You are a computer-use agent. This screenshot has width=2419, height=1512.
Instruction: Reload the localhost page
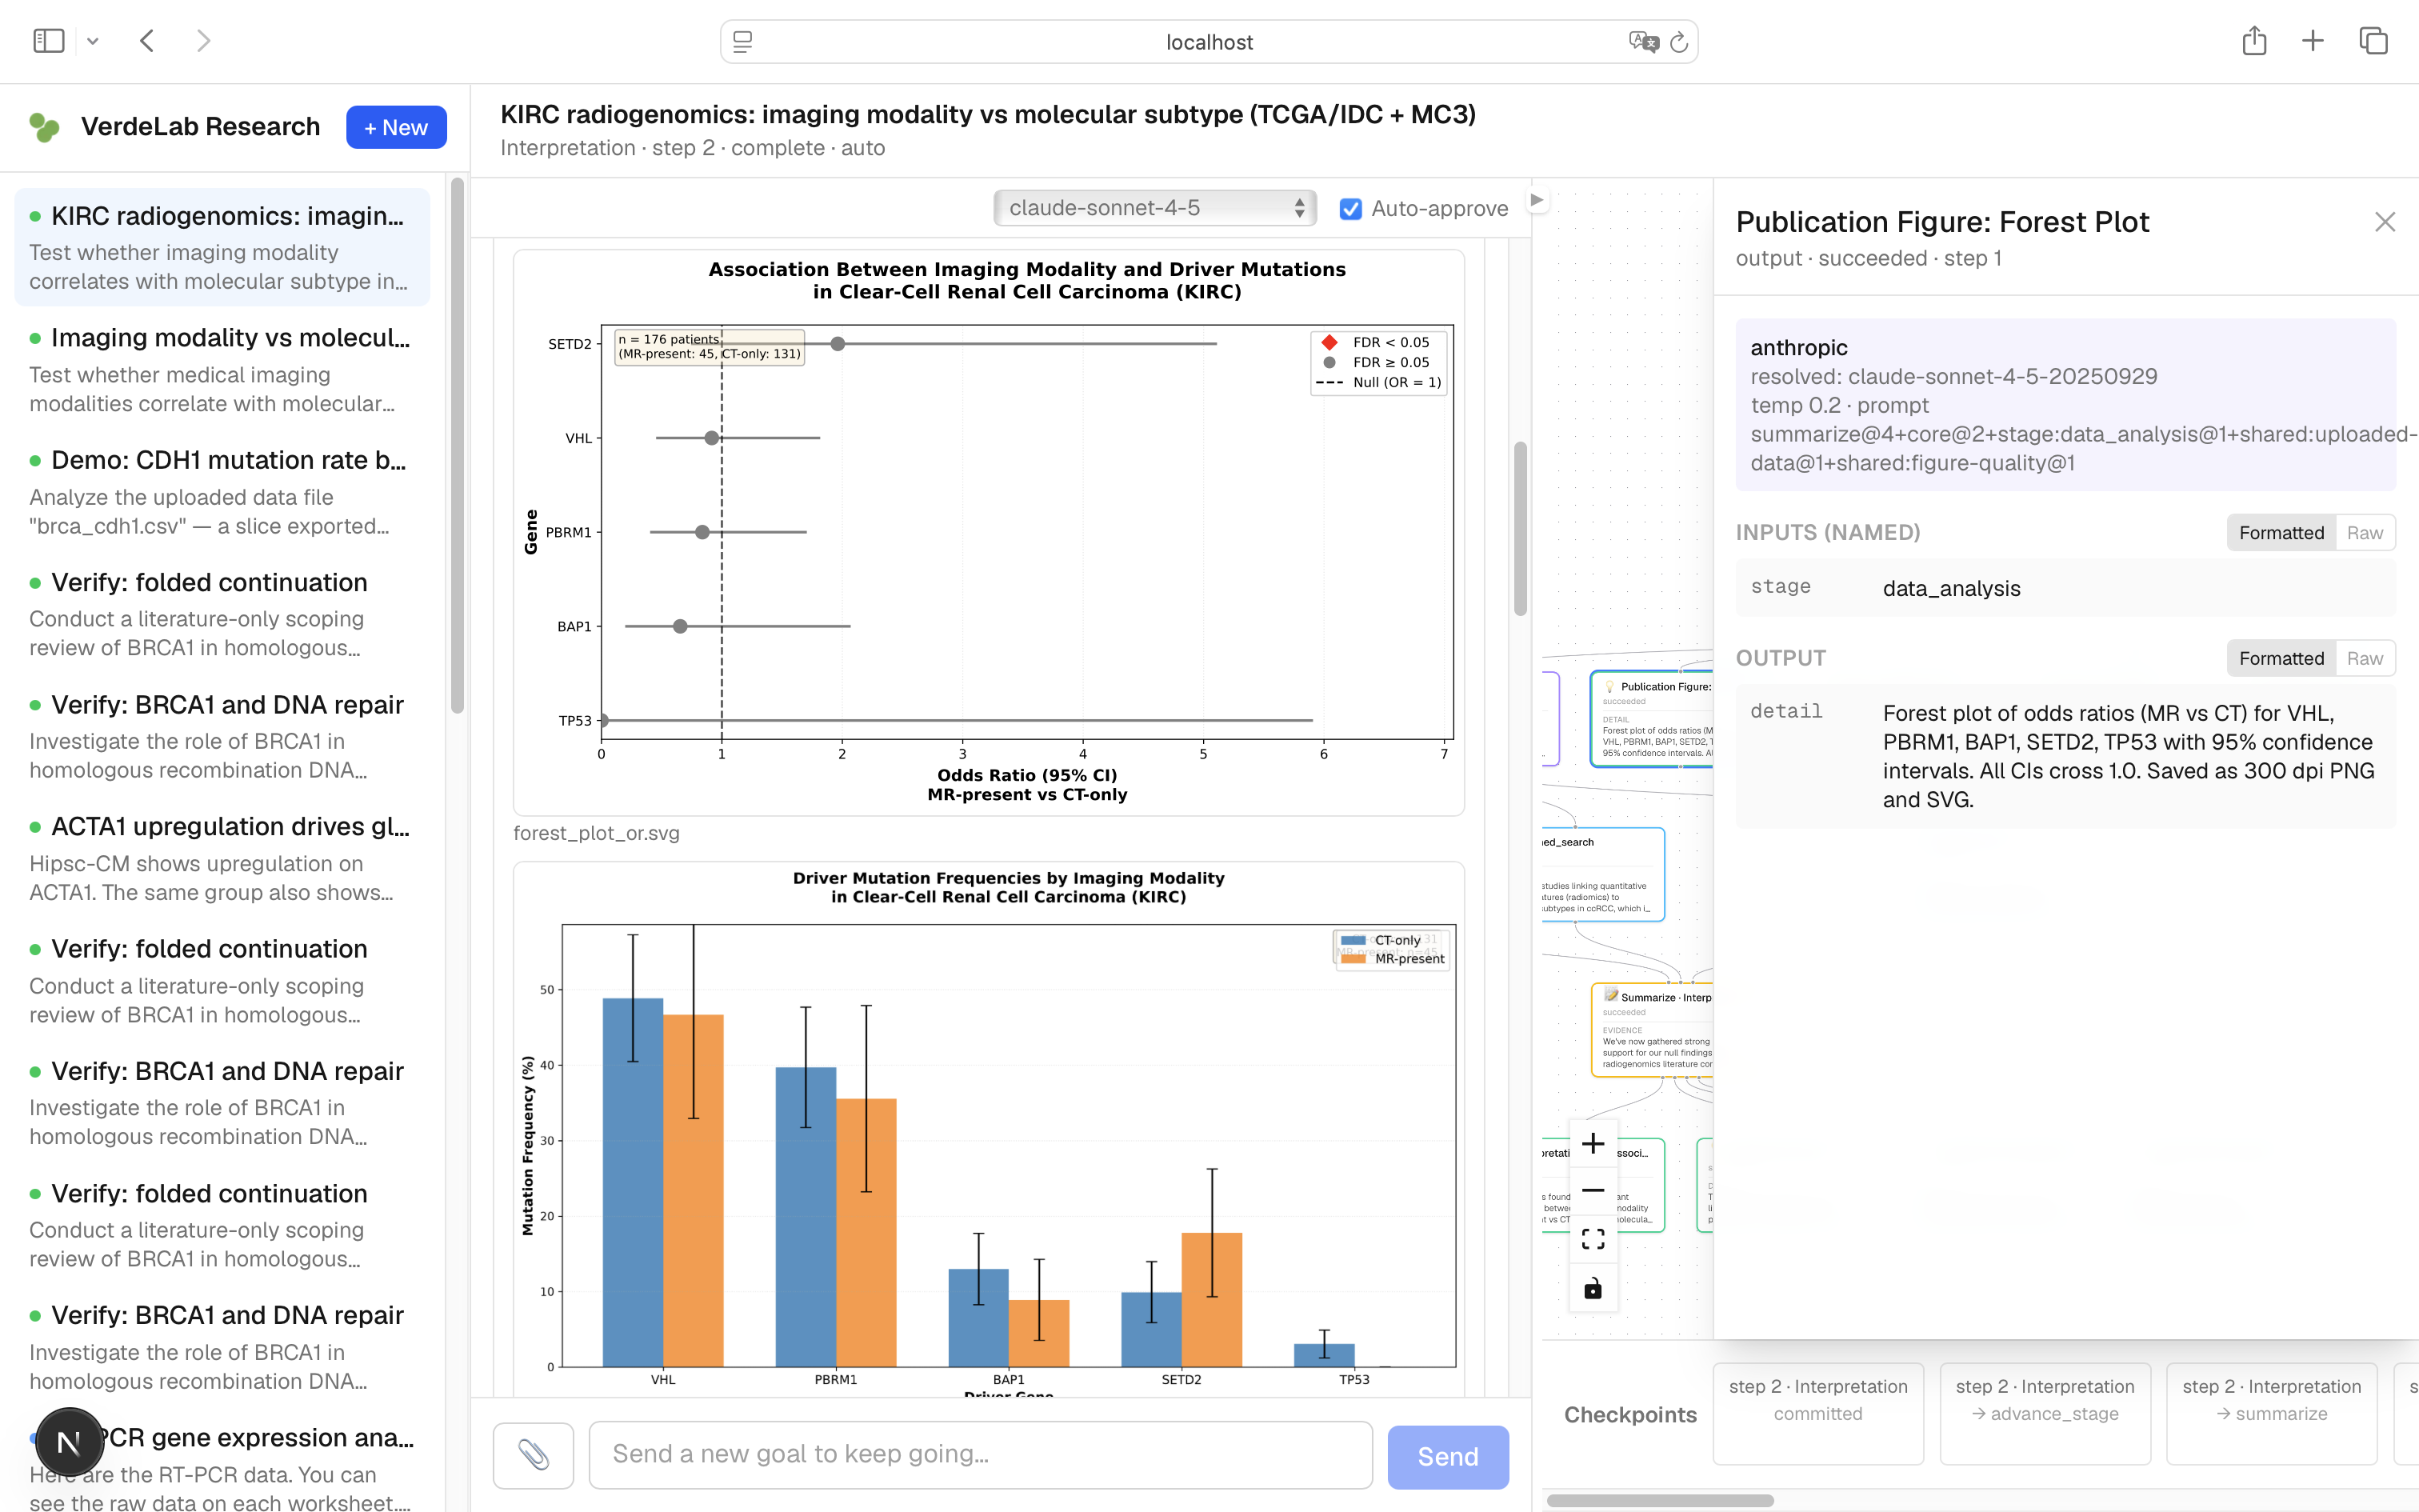[x=1679, y=42]
